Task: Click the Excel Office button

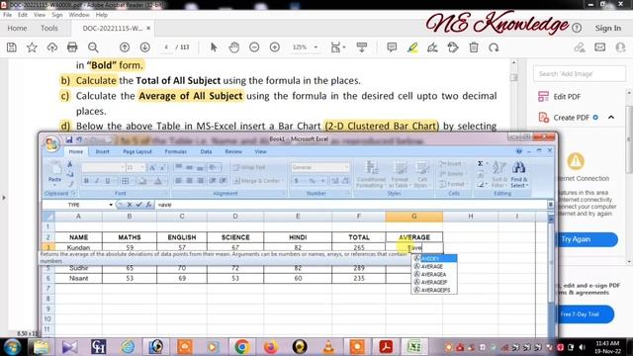Action: click(51, 144)
